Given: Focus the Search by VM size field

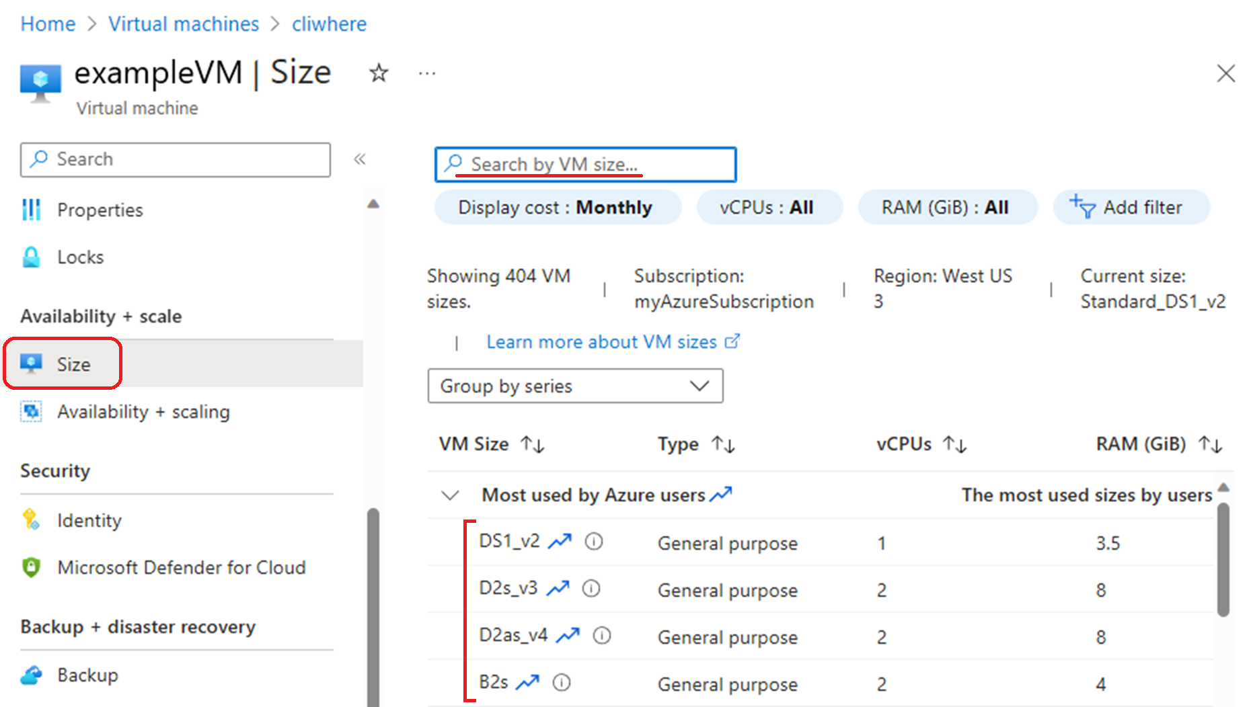Looking at the screenshot, I should point(585,165).
